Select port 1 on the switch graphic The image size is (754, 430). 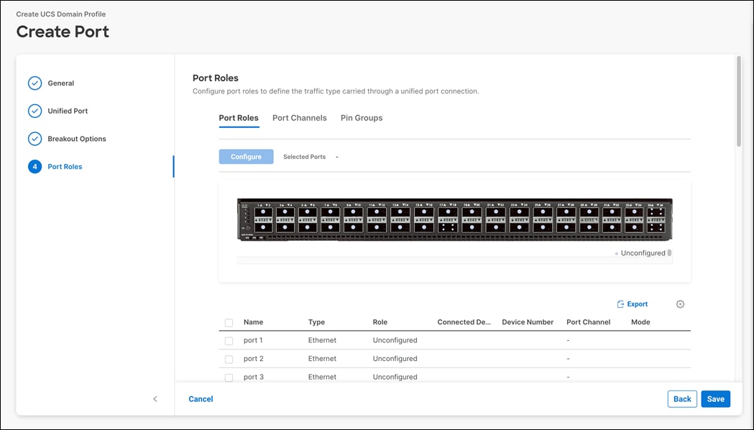(x=265, y=211)
